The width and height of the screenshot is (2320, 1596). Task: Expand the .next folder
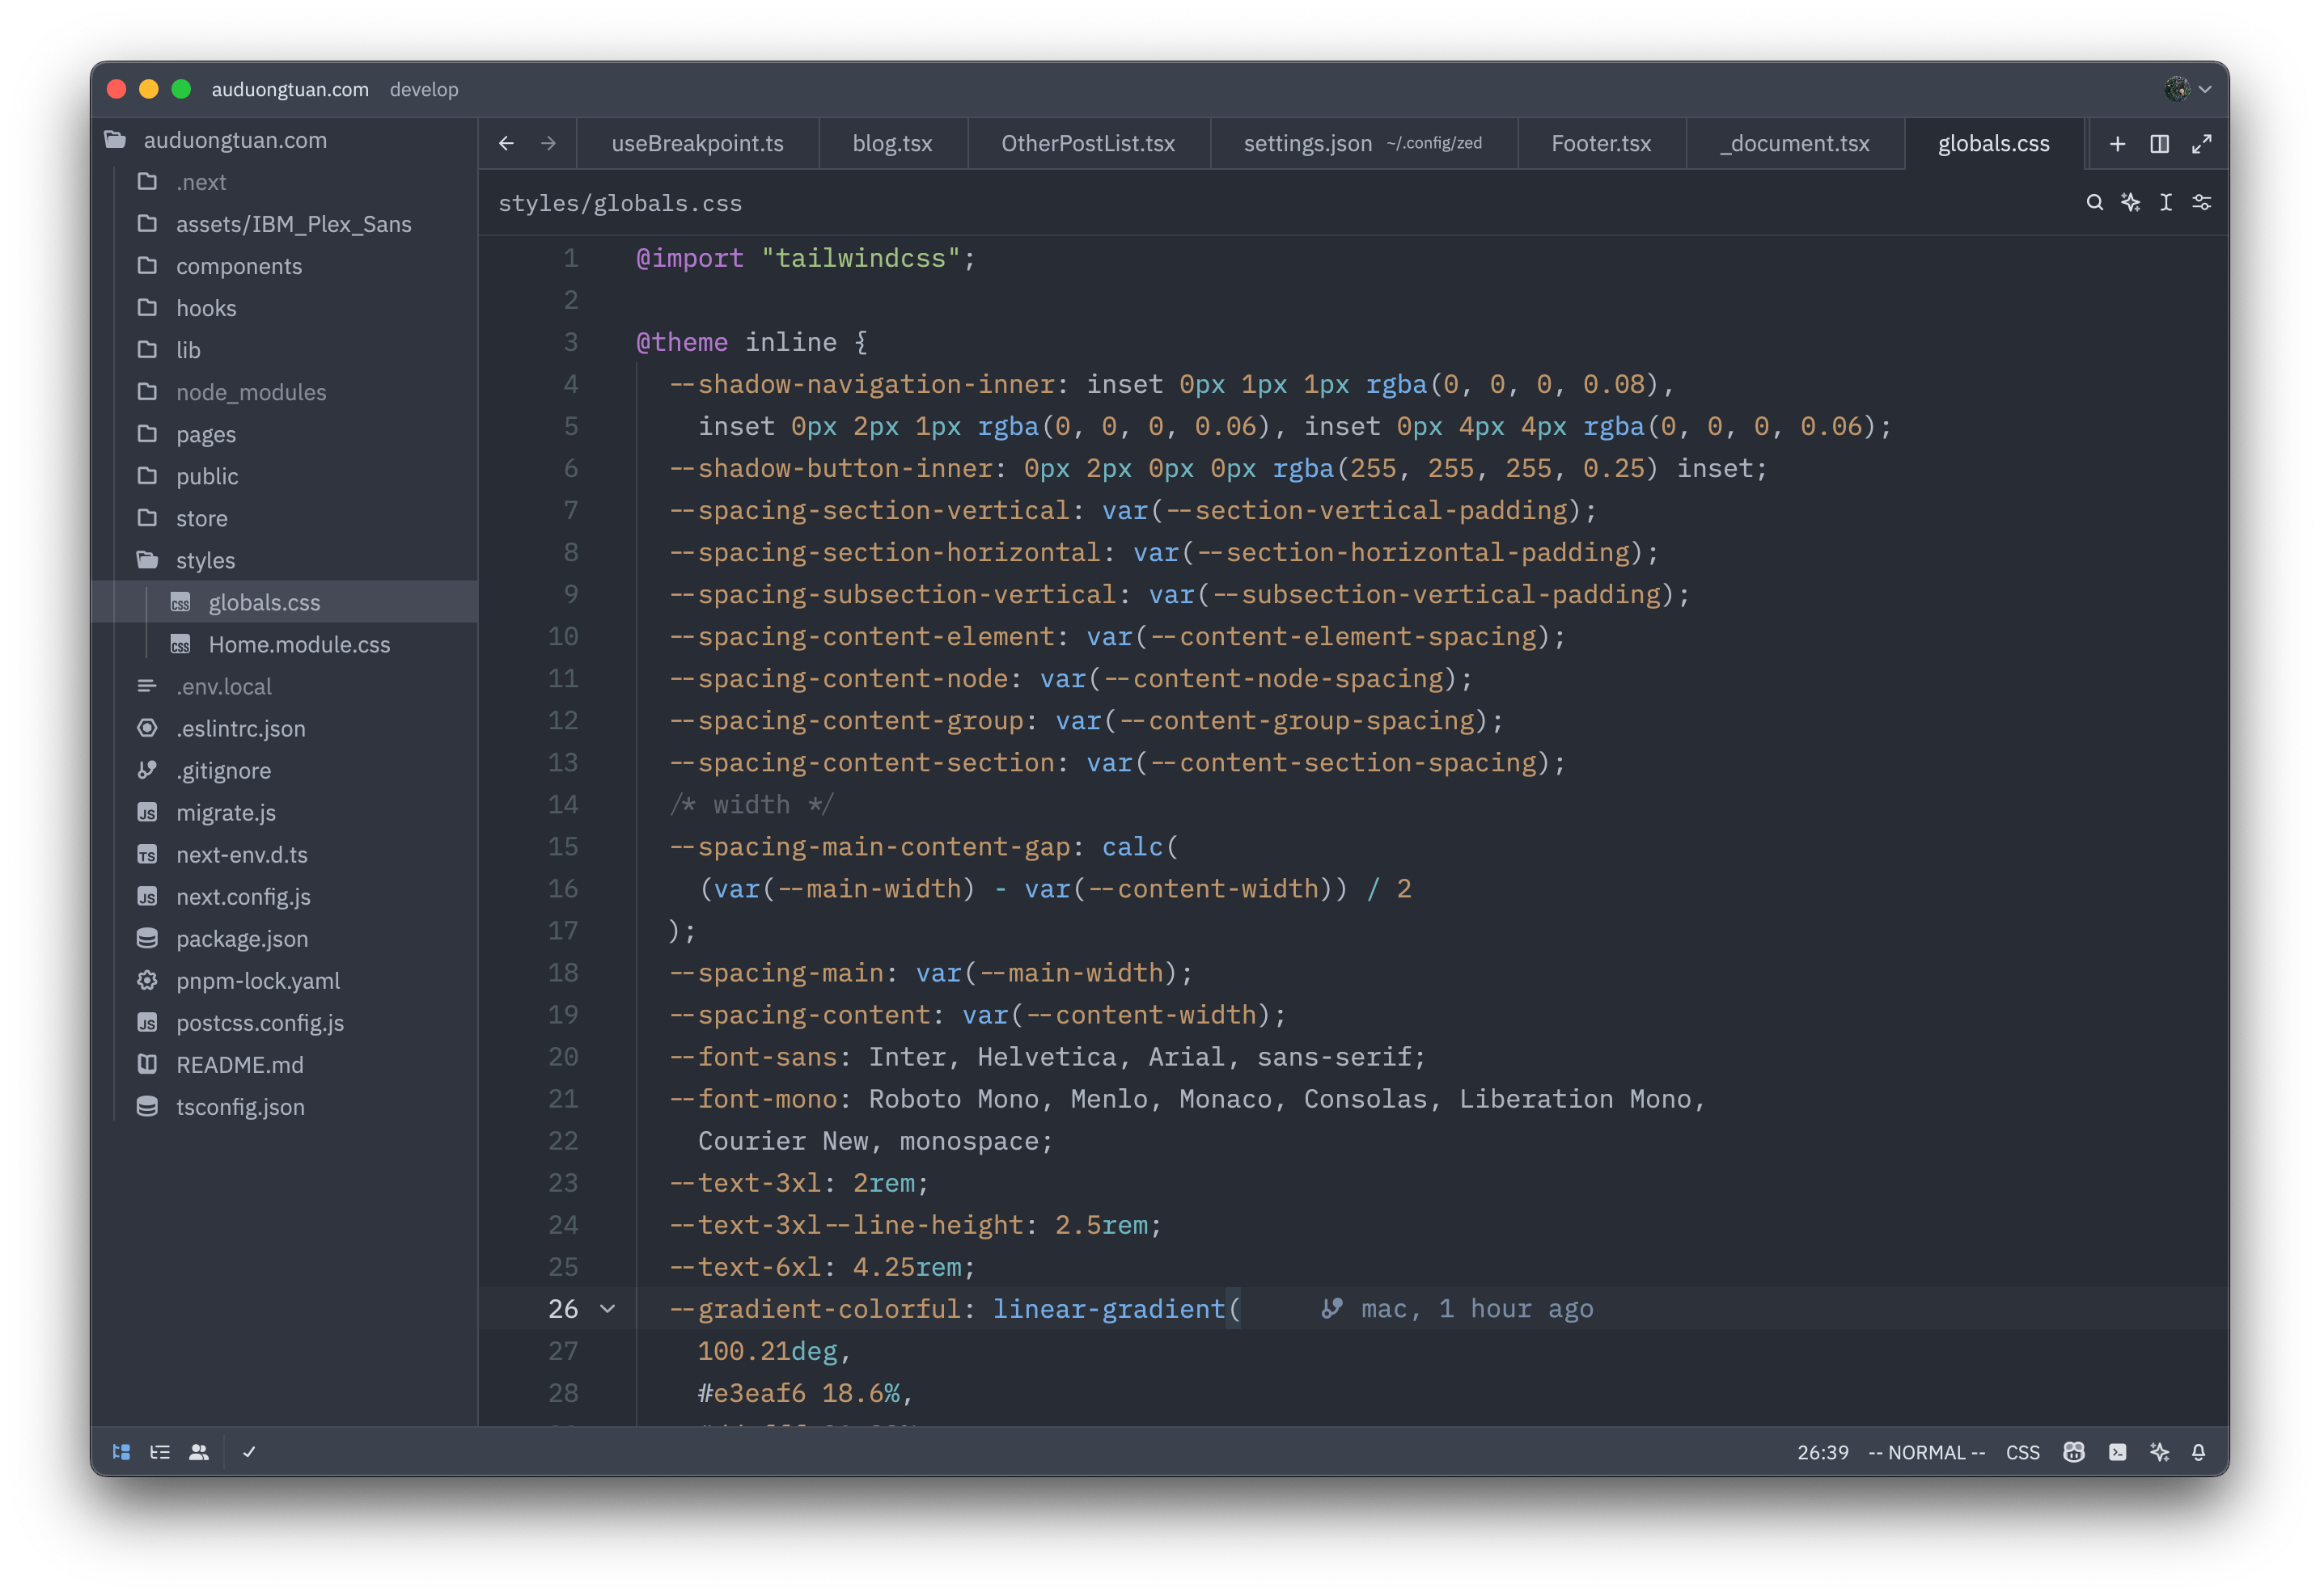pyautogui.click(x=284, y=182)
